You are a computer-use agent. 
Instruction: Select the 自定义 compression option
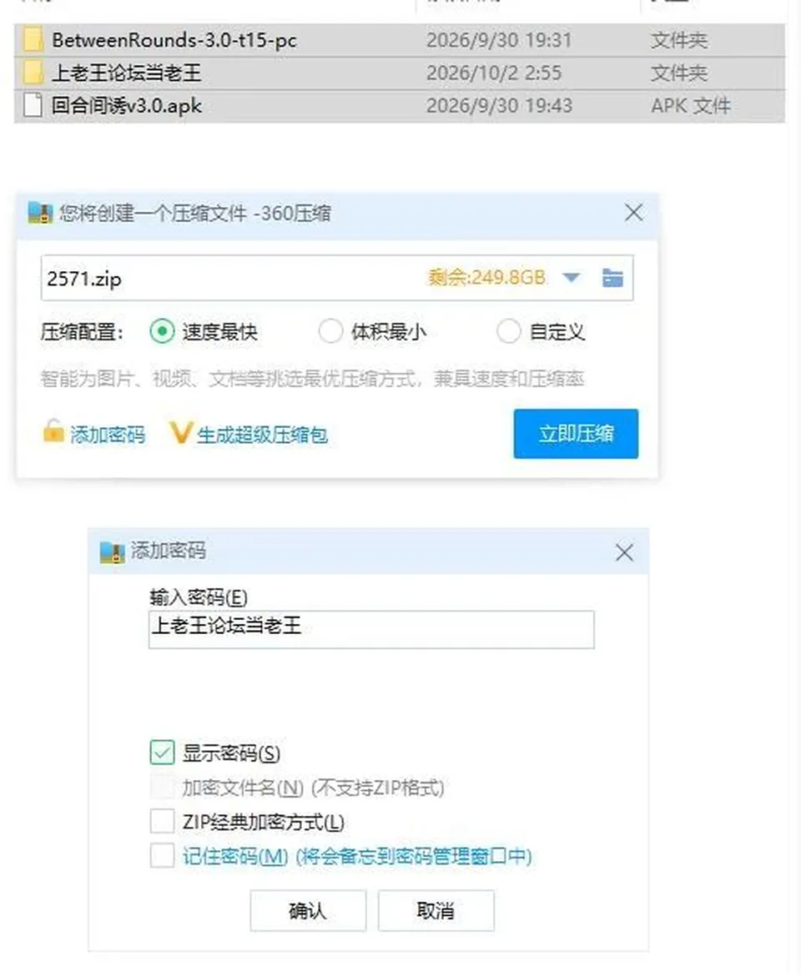[509, 331]
